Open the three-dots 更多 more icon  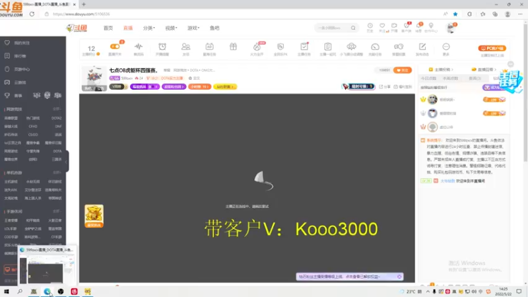(x=446, y=46)
